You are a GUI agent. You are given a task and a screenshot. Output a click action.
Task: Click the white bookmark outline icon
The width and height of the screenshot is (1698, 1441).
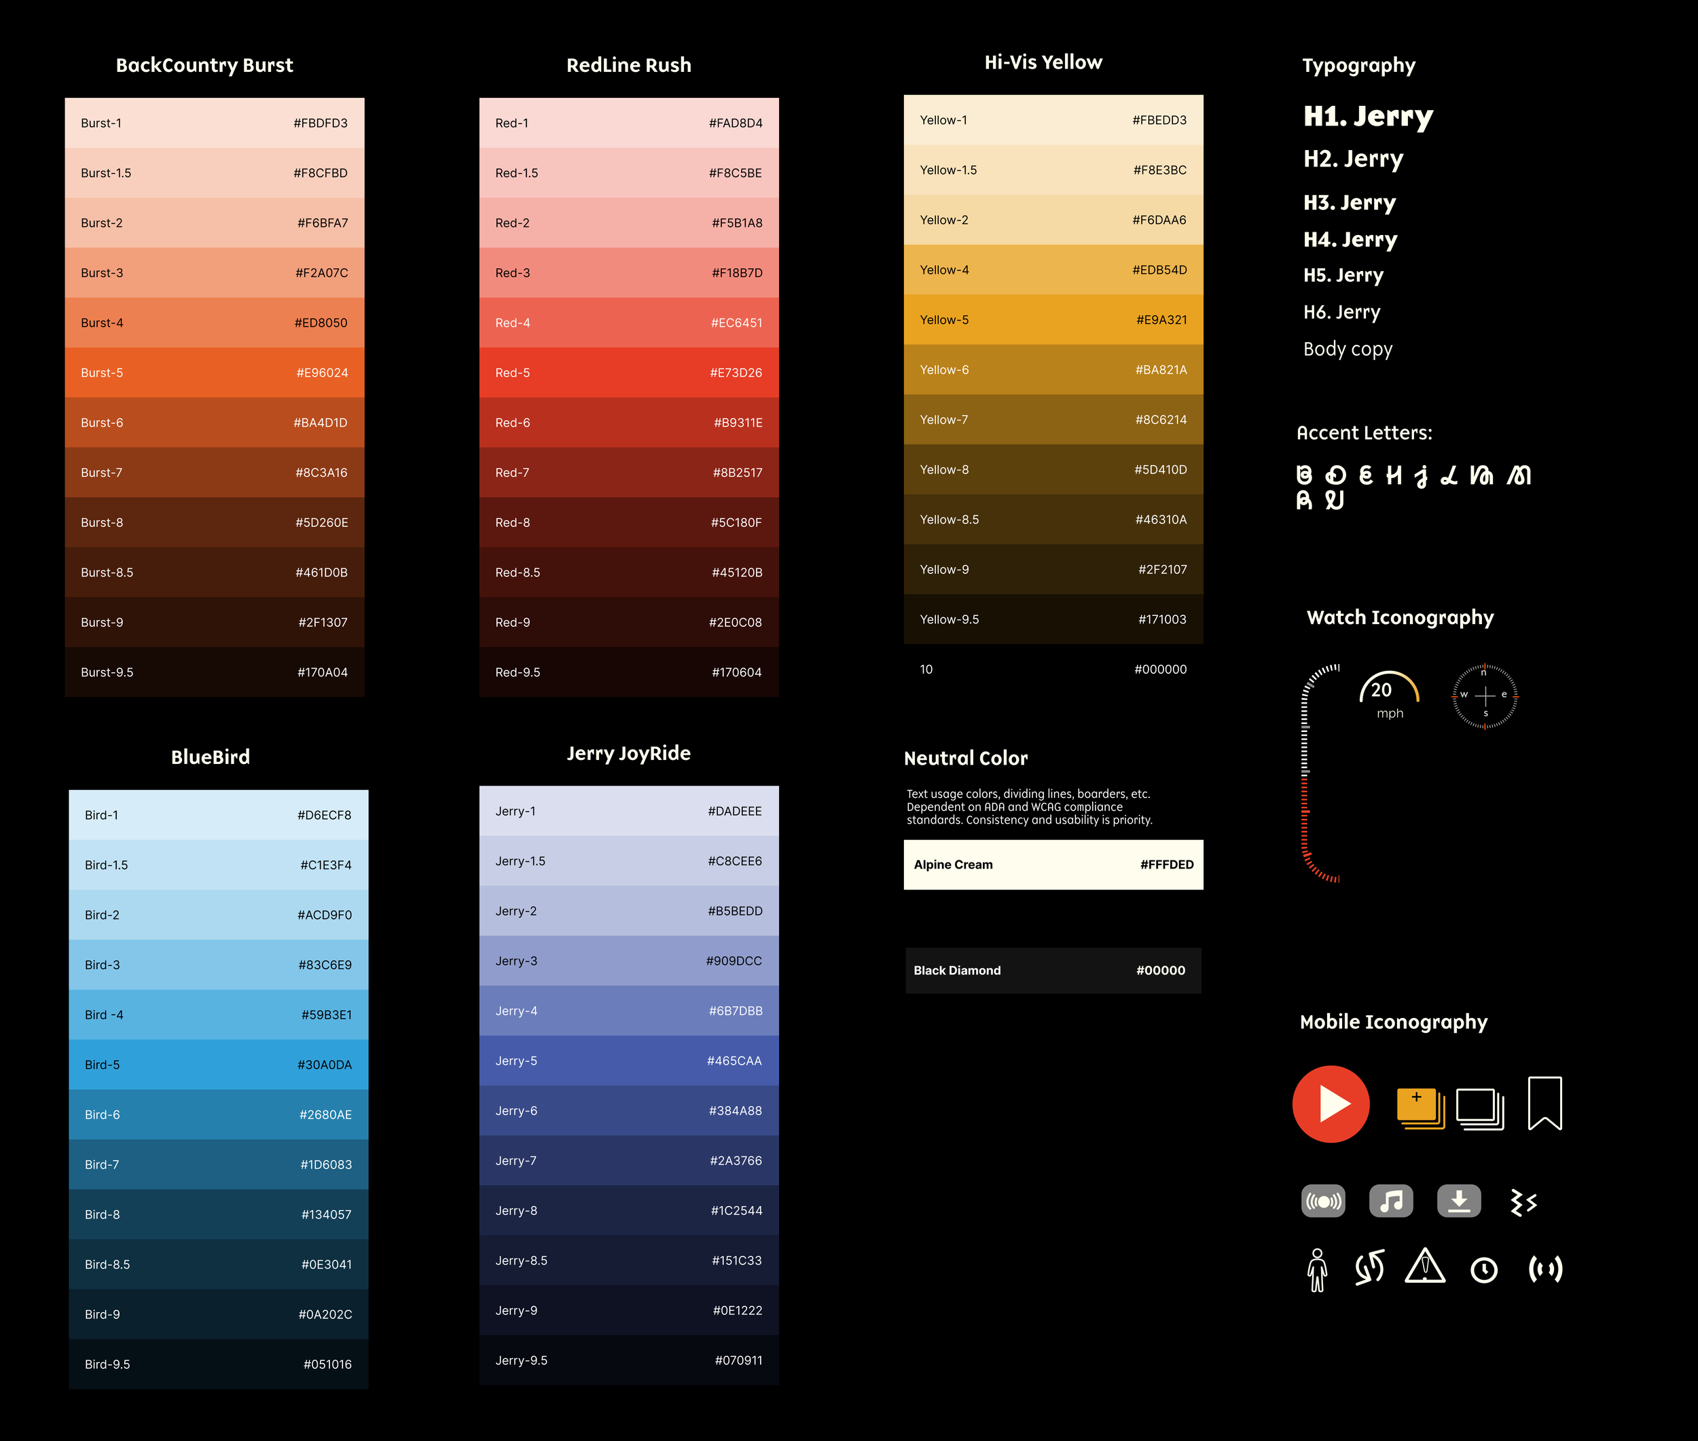coord(1545,1103)
